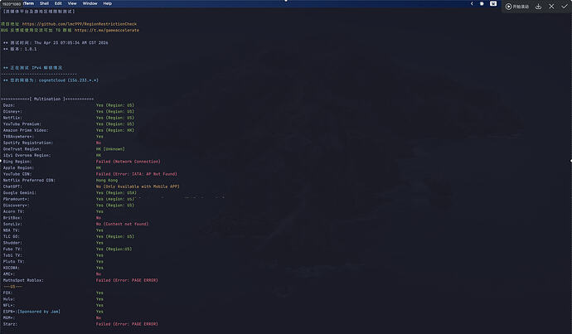Click the envelope-style icon in the menu bar
The image size is (572, 334).
[493, 3]
